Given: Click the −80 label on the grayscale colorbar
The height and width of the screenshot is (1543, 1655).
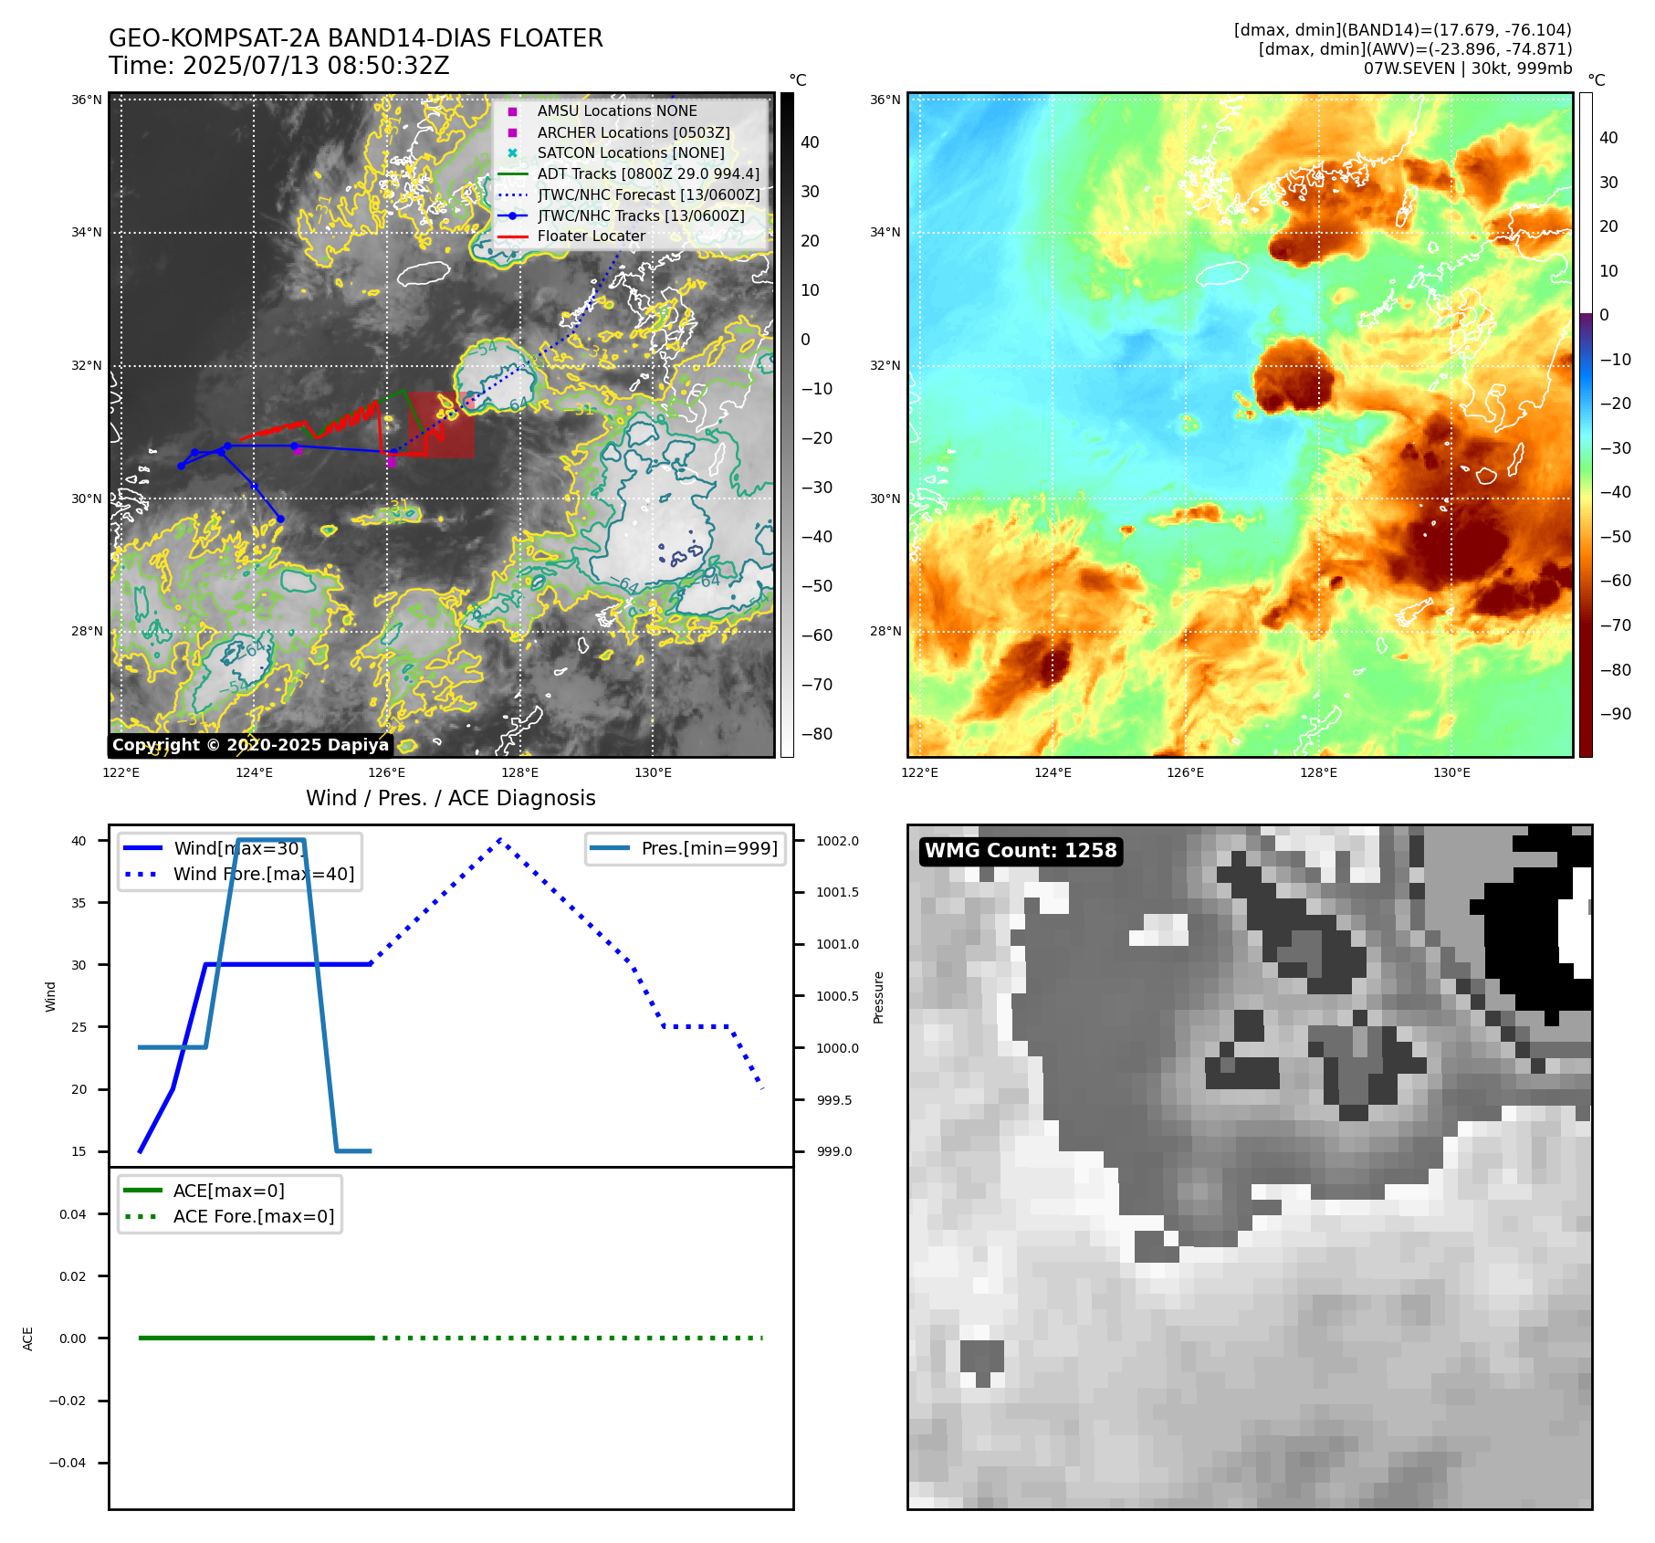Looking at the screenshot, I should coord(817,734).
